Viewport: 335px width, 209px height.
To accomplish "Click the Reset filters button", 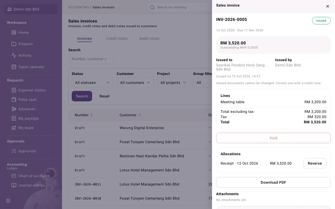I will pyautogui.click(x=104, y=96).
